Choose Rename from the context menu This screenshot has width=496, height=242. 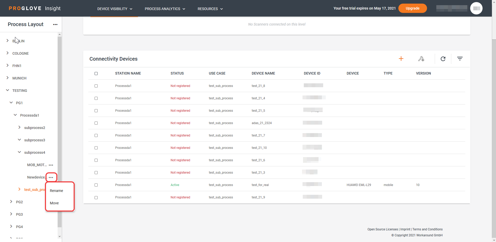tap(56, 191)
